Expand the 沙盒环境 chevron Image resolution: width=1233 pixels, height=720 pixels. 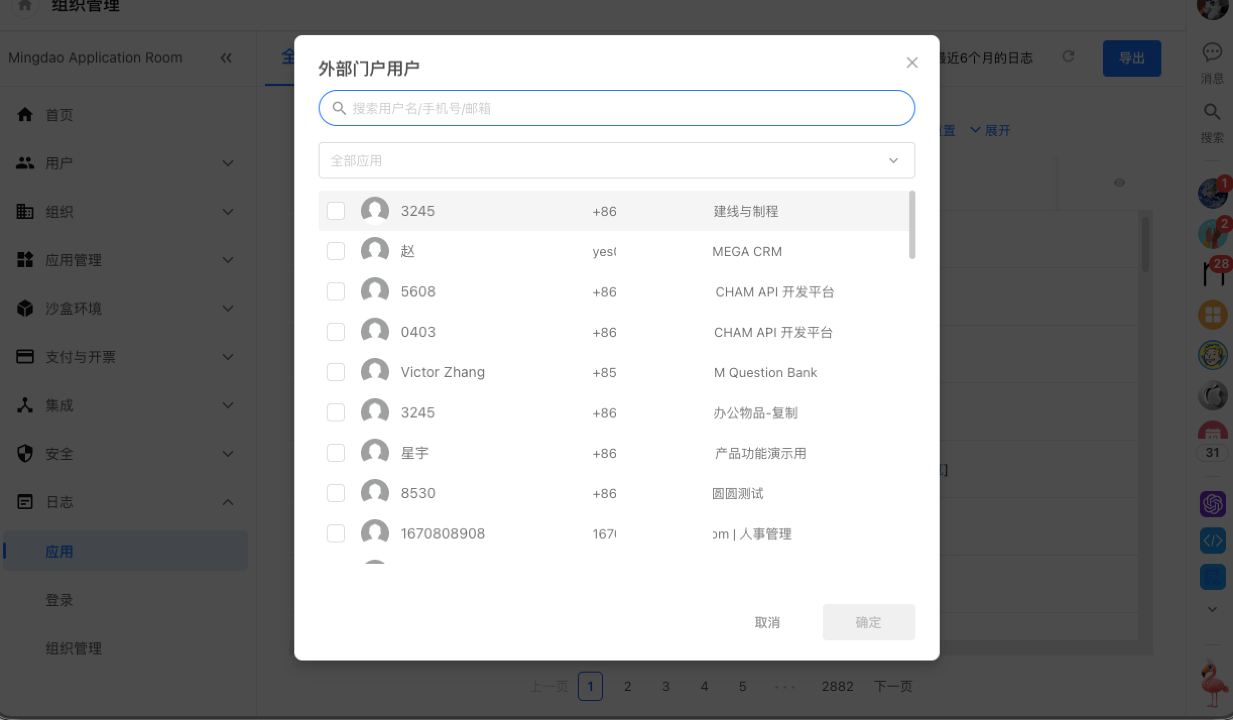click(228, 309)
